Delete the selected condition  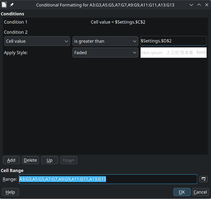[30, 160]
